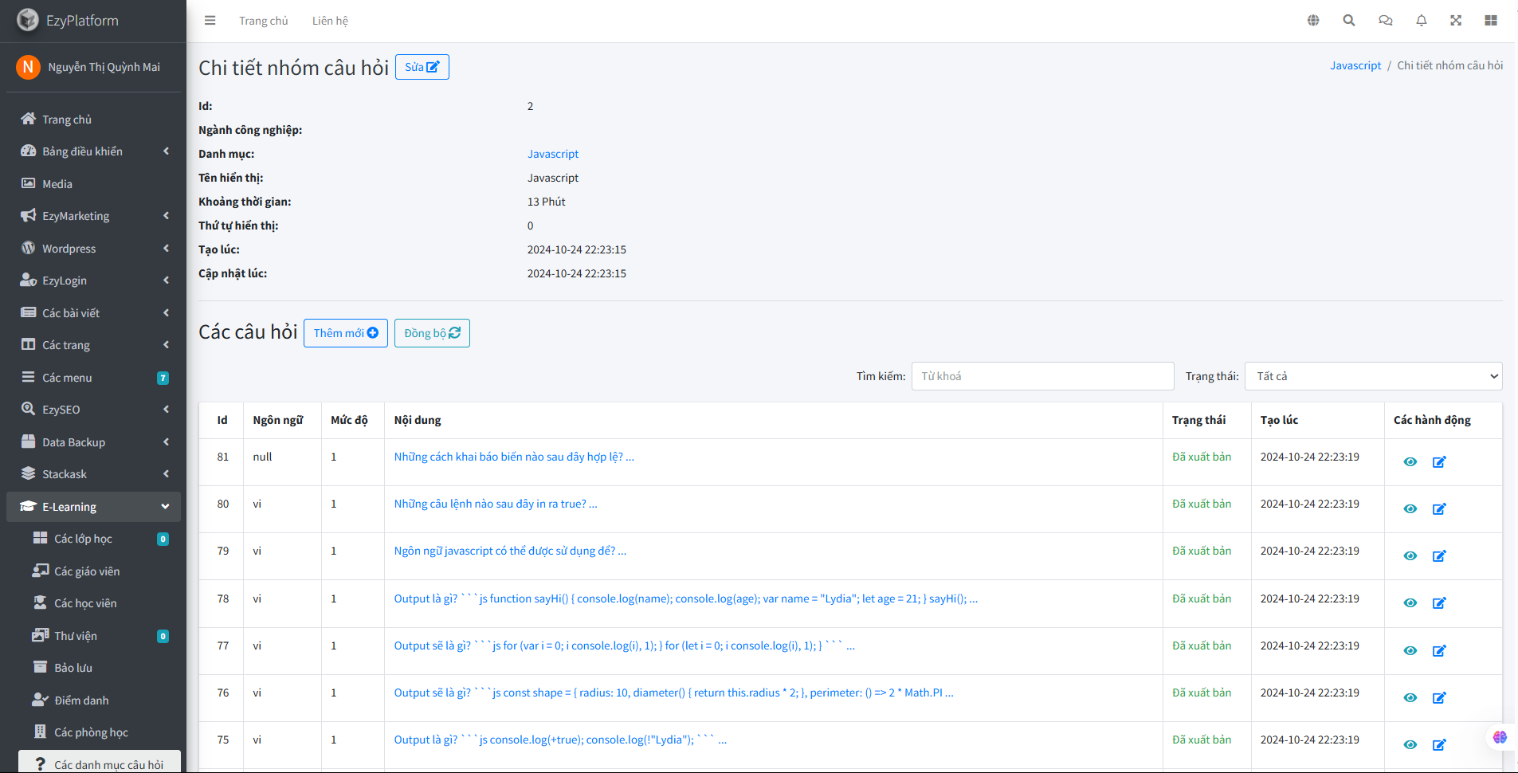The height and width of the screenshot is (773, 1518).
Task: Click the EzyPlatform logo
Action: (28, 20)
